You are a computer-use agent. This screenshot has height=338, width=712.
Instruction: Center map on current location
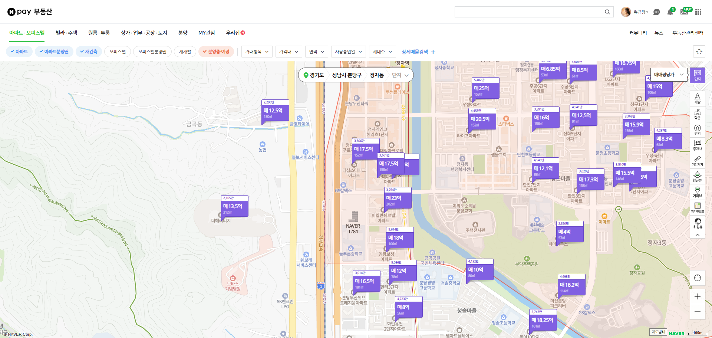click(x=697, y=278)
